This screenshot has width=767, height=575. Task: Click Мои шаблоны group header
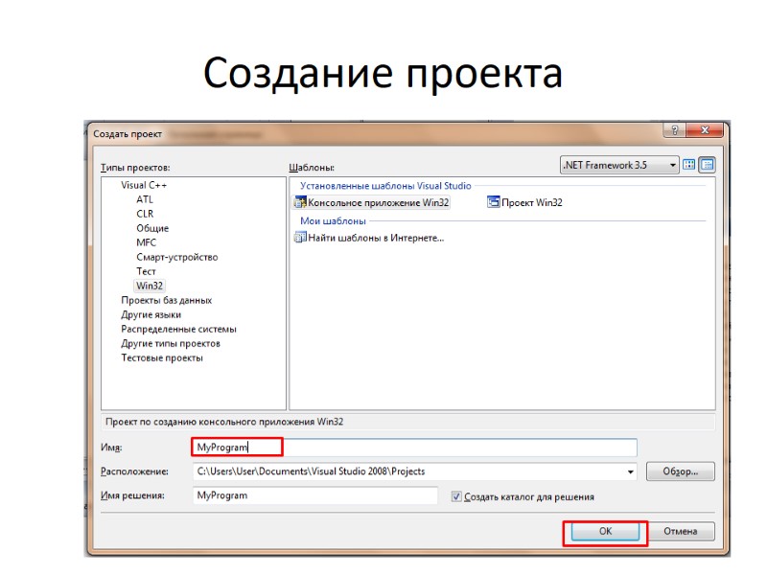[333, 221]
